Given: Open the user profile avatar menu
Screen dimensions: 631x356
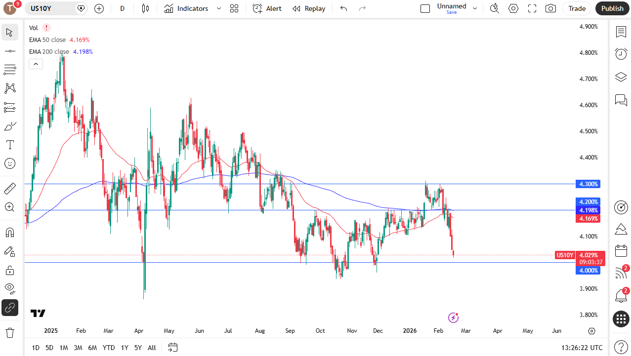Looking at the screenshot, I should click(10, 8).
